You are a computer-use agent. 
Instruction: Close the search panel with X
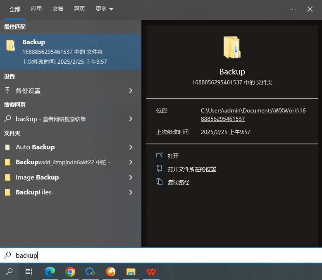(x=310, y=9)
